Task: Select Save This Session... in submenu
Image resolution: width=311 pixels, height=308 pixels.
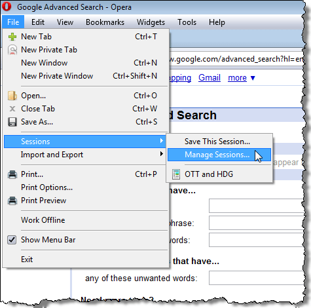Action: coord(219,142)
